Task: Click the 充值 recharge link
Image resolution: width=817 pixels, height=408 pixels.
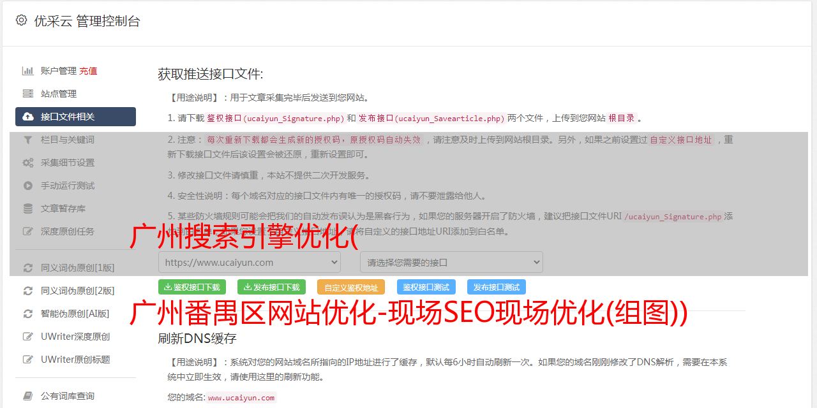Action: point(88,71)
